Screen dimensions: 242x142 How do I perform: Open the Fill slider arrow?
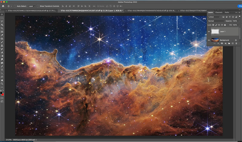click(239, 25)
